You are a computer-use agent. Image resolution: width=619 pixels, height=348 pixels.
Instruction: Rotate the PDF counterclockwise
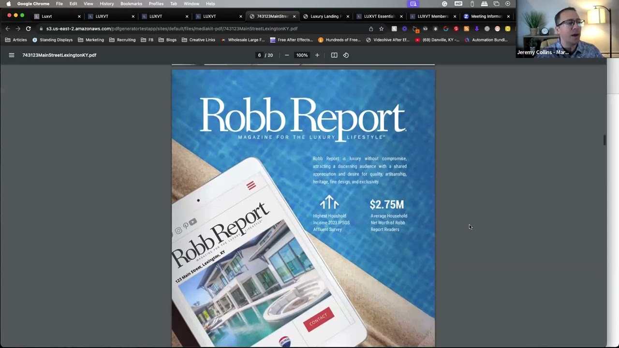click(x=346, y=55)
